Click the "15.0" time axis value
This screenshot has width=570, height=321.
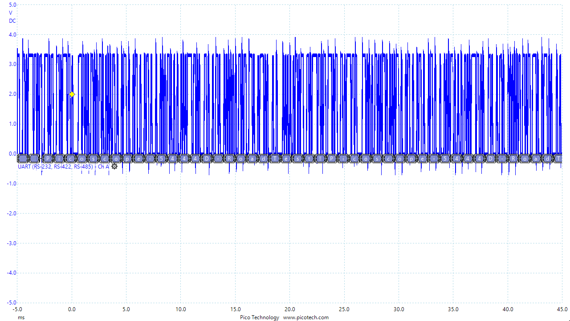235,309
